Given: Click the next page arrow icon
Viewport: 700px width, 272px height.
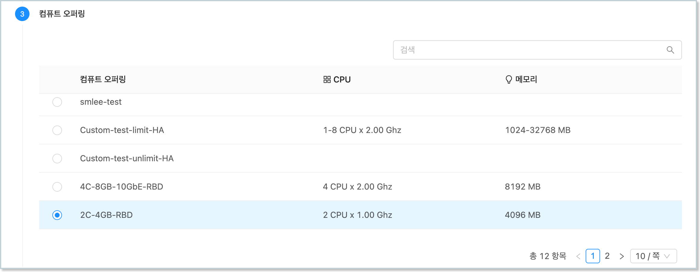Looking at the screenshot, I should (621, 256).
